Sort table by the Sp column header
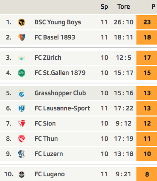This screenshot has width=157, height=181. [x=104, y=7]
